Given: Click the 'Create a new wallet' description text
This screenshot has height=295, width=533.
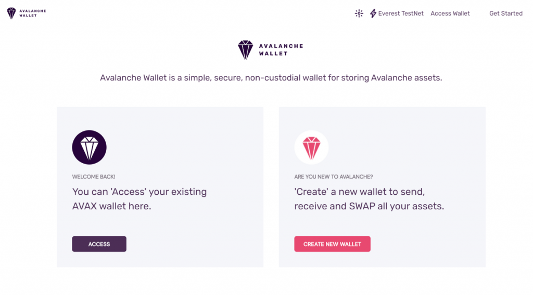Looking at the screenshot, I should [x=369, y=199].
